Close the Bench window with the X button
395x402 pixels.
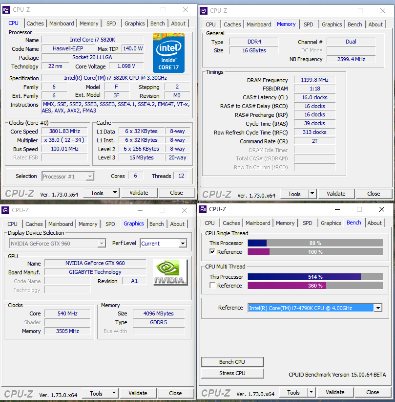click(x=382, y=209)
